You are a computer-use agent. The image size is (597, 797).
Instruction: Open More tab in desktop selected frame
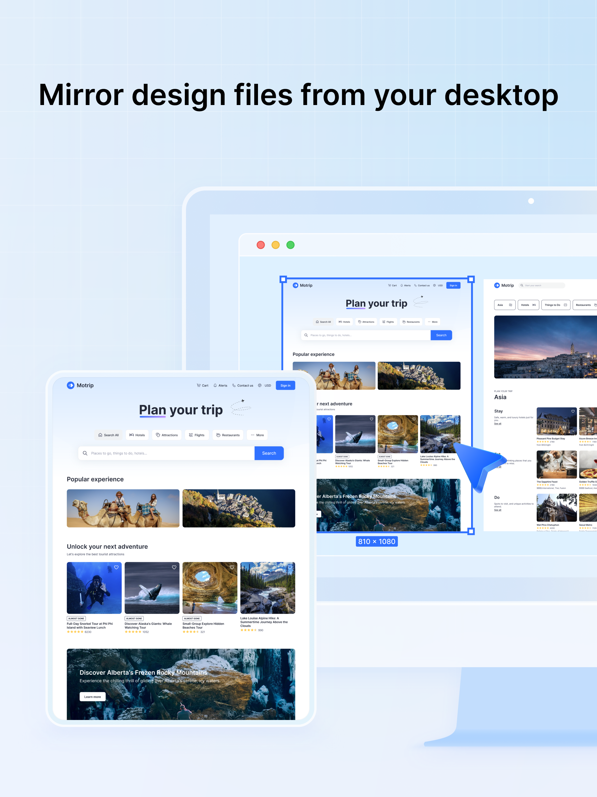point(433,322)
